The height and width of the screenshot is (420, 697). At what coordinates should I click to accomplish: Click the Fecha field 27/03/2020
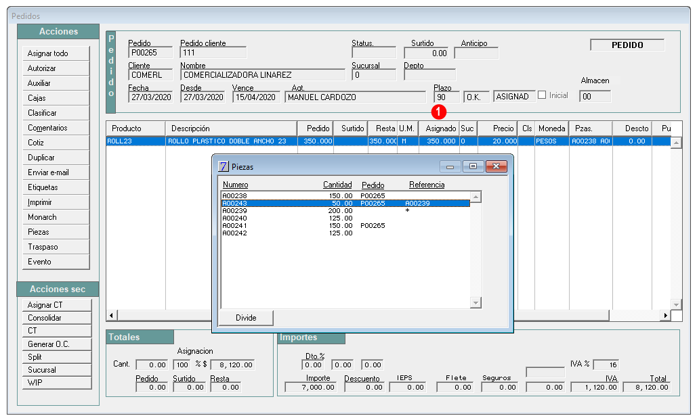coord(152,97)
